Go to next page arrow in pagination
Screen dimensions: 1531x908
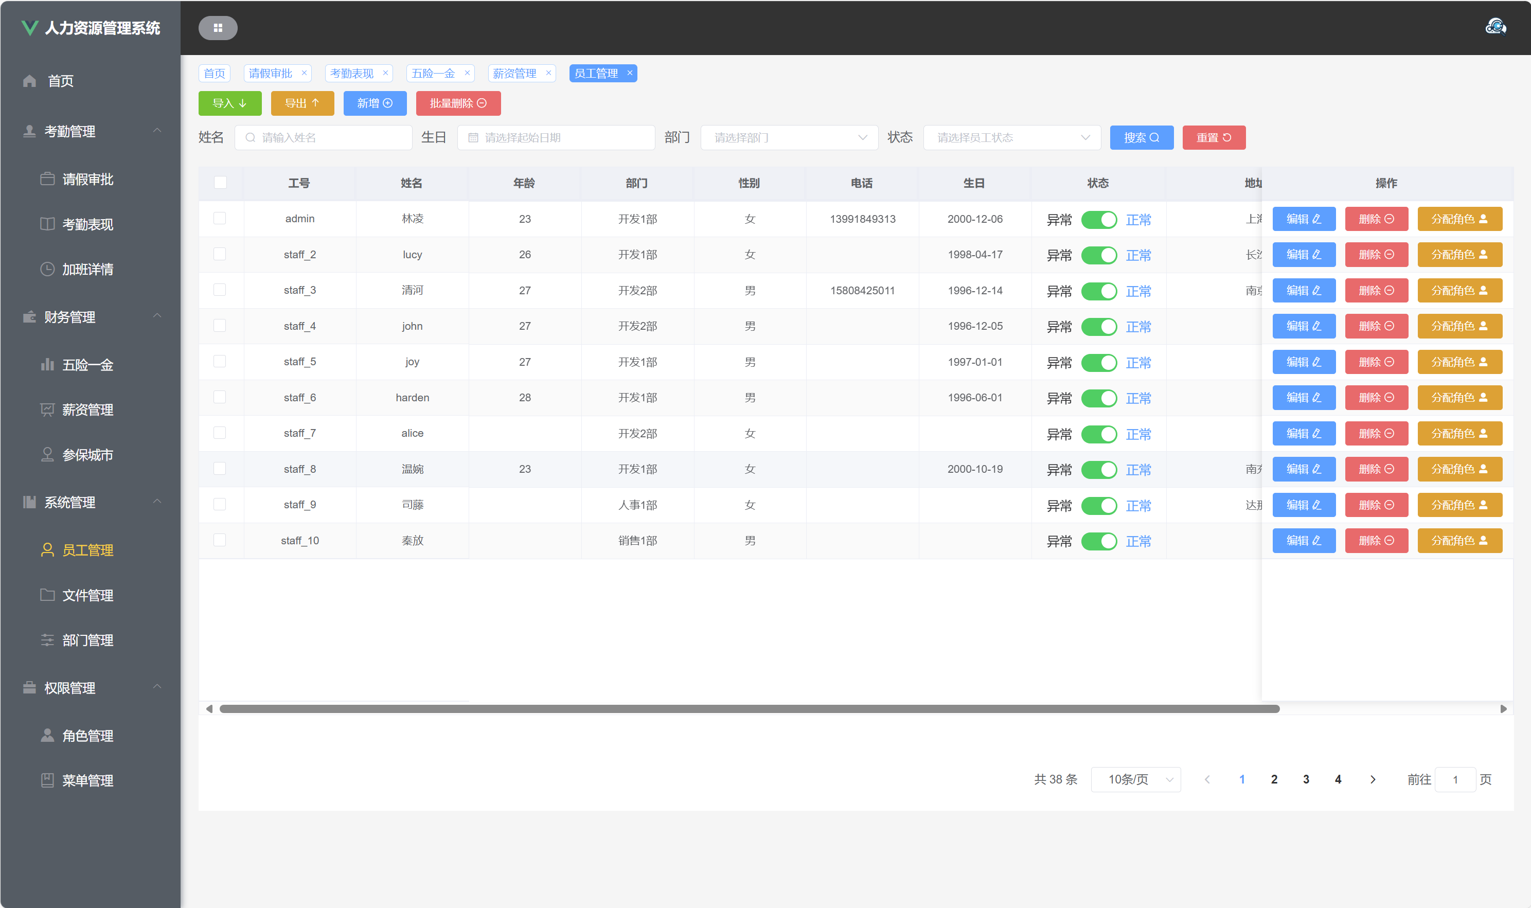1373,779
